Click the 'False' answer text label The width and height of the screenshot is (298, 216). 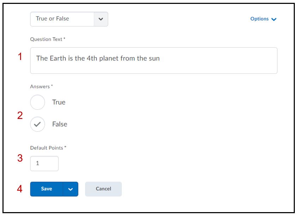pos(60,124)
